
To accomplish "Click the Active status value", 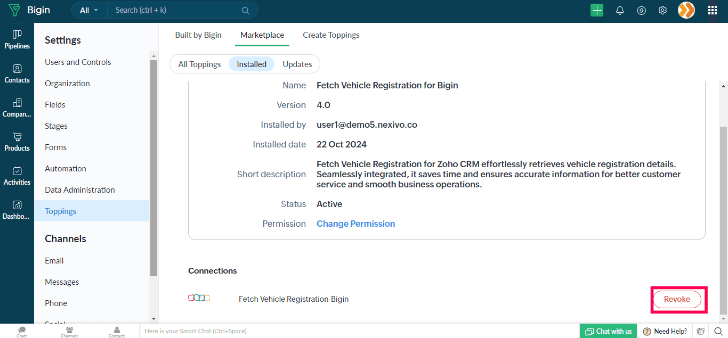I will pyautogui.click(x=329, y=204).
